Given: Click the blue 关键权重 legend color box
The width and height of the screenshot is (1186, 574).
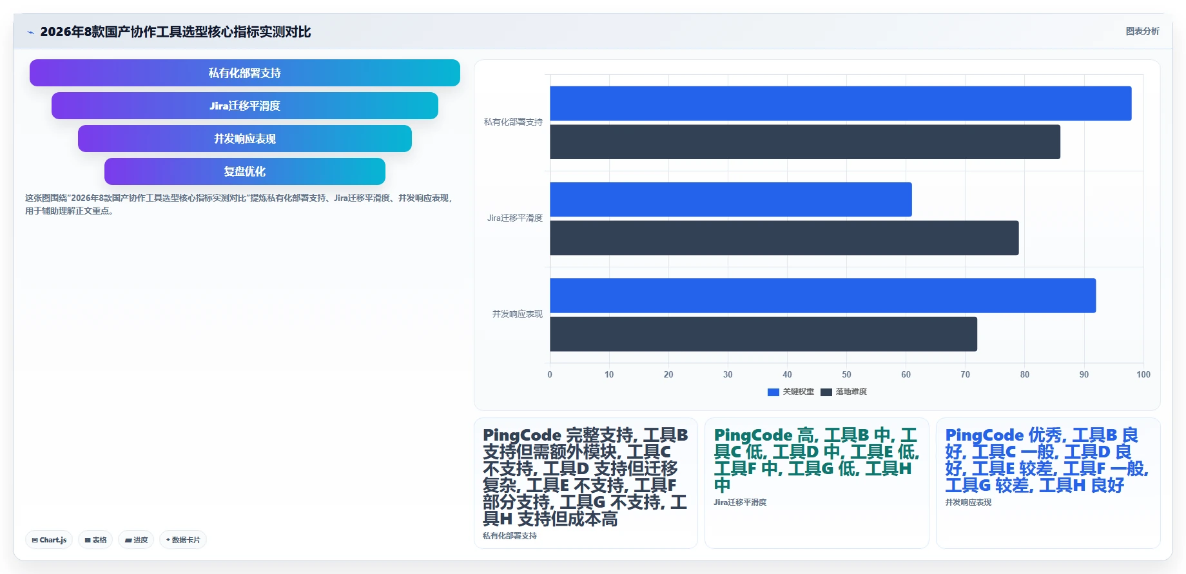Looking at the screenshot, I should [773, 392].
